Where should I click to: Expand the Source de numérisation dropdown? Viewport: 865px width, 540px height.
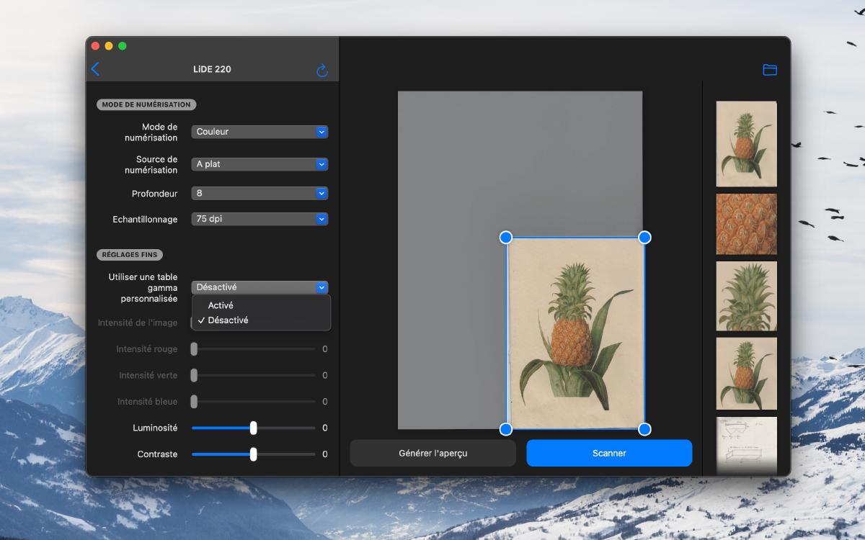[x=259, y=164]
